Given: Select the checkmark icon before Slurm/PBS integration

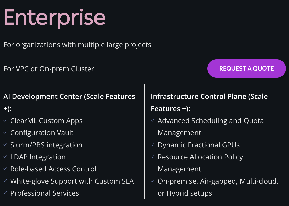Looking at the screenshot, I should coord(5,145).
